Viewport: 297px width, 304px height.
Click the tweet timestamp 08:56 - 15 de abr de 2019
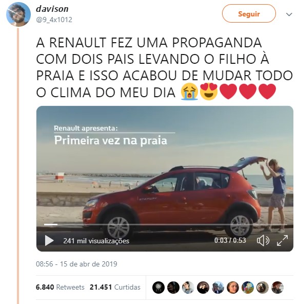coord(76,264)
